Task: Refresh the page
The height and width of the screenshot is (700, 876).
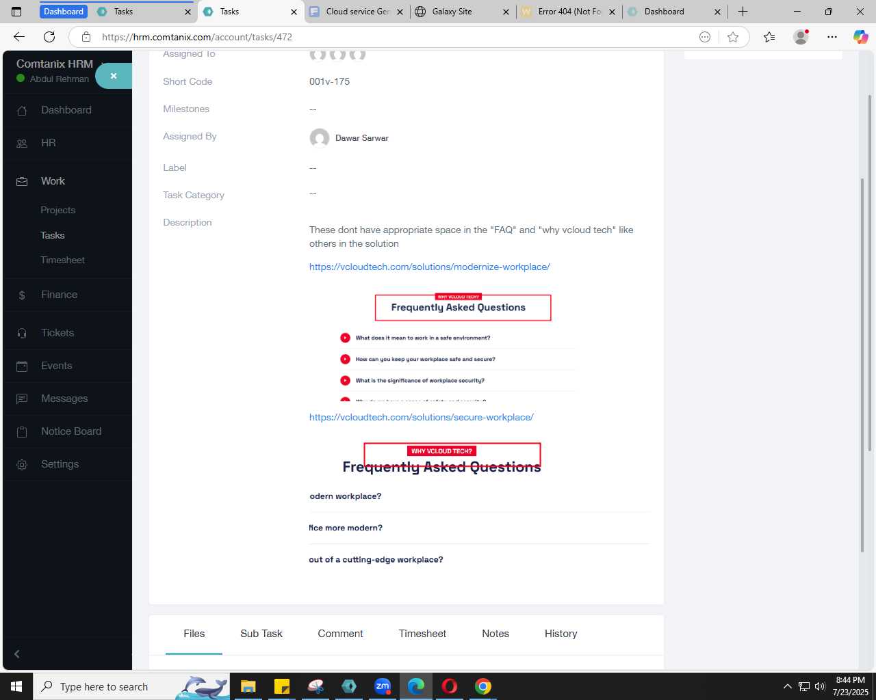Action: pos(49,37)
